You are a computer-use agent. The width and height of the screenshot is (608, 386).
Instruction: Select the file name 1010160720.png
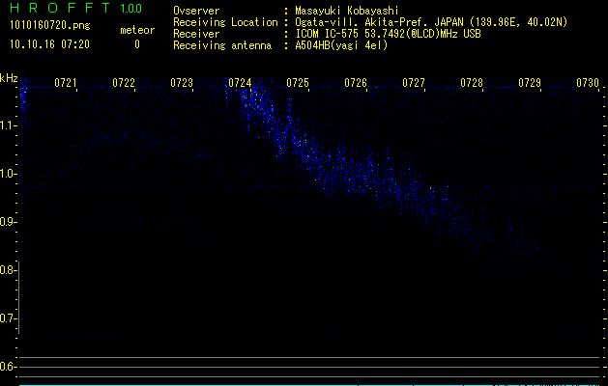pyautogui.click(x=50, y=25)
